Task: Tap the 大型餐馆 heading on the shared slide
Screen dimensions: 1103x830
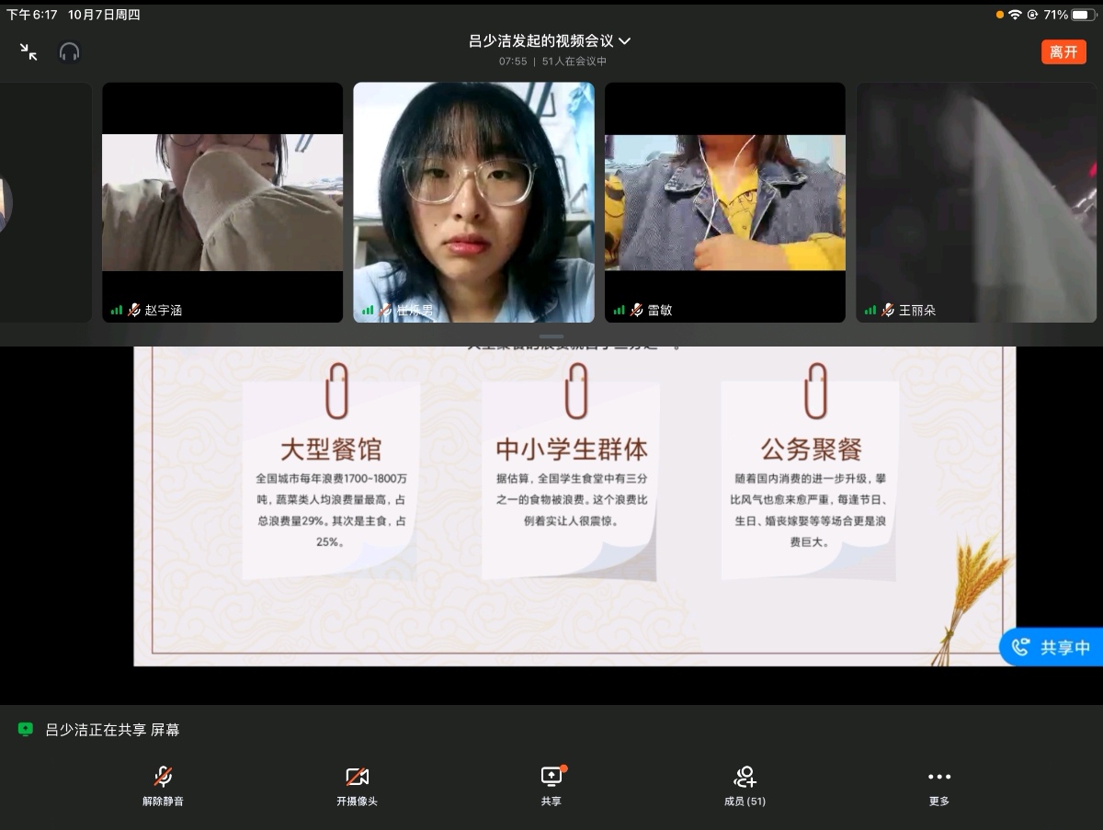Action: [x=331, y=449]
